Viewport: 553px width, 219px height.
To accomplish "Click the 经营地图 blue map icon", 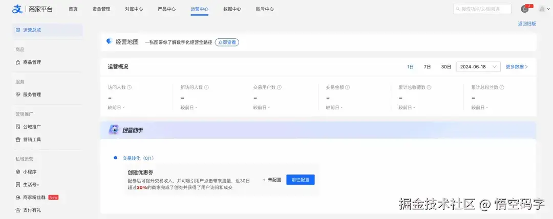I will tap(109, 41).
